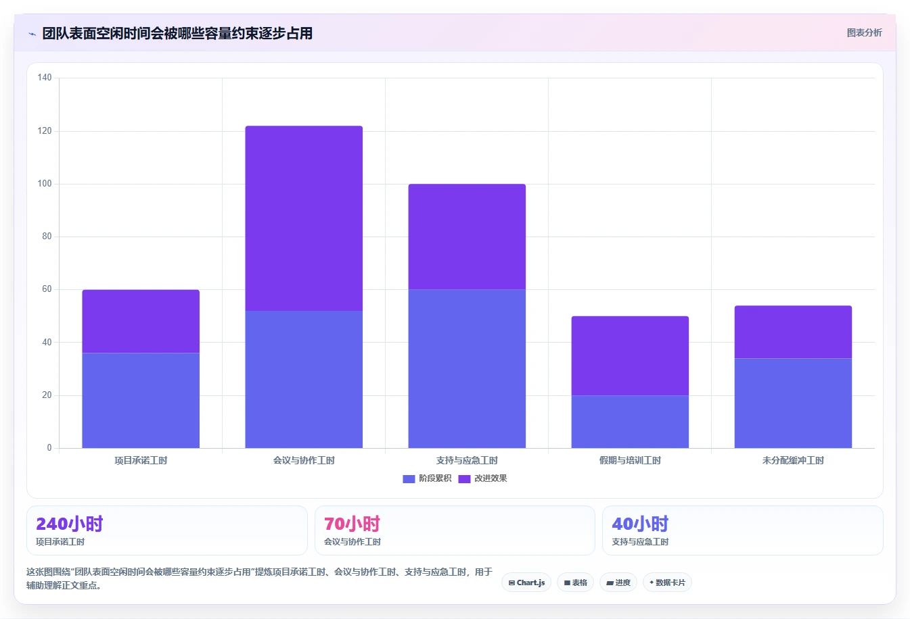Toggle the 改进效果 legend item
Viewport: 910px width, 619px height.
(482, 478)
